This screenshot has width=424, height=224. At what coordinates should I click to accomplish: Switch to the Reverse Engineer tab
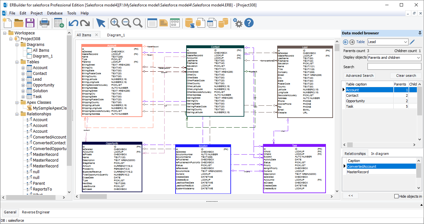pyautogui.click(x=36, y=212)
